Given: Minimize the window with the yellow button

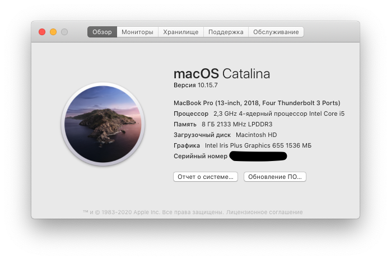Looking at the screenshot, I should (x=53, y=32).
